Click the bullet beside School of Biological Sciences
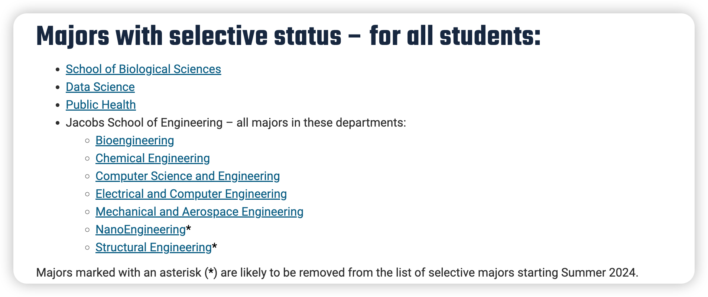This screenshot has height=297, width=708. coord(58,69)
